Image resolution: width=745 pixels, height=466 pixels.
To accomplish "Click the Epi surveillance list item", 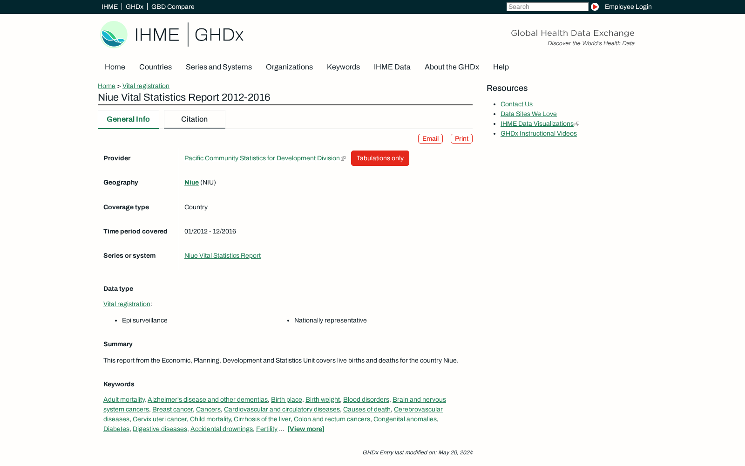I will point(145,320).
